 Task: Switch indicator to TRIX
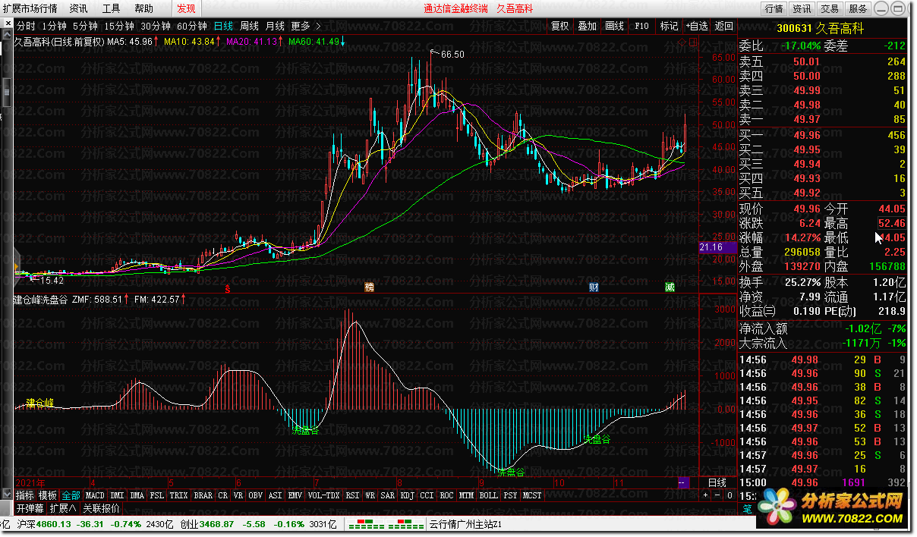coord(178,495)
